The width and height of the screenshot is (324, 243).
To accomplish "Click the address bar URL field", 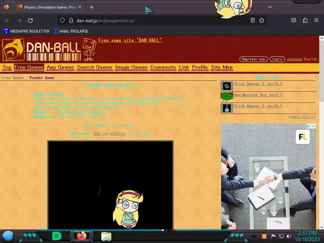I will point(161,21).
